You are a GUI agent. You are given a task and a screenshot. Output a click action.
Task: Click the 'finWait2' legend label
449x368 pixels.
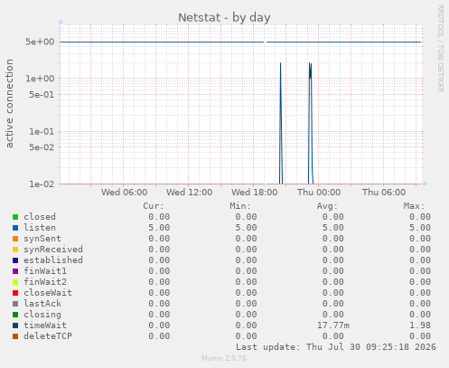click(x=45, y=282)
